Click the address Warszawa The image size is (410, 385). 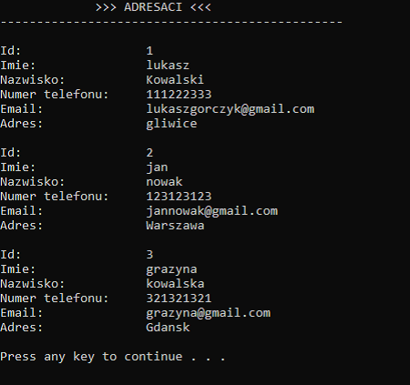(x=175, y=226)
